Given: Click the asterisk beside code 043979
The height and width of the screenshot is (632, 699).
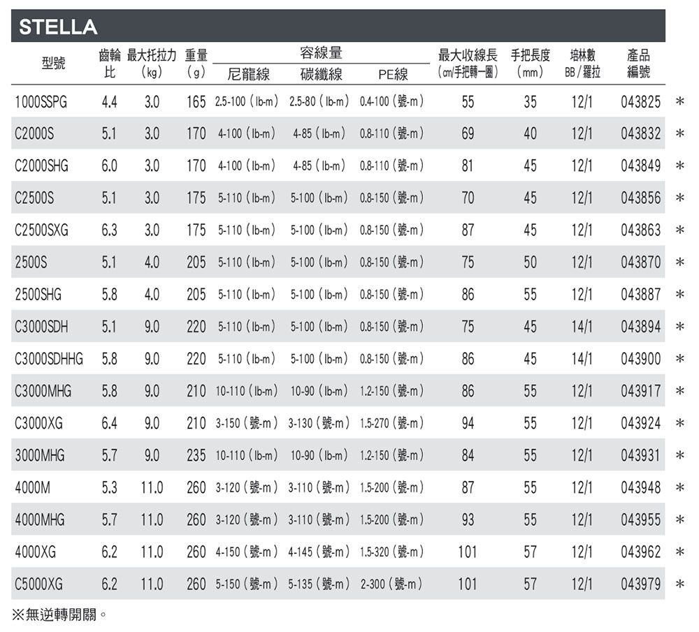Looking at the screenshot, I should 679,585.
